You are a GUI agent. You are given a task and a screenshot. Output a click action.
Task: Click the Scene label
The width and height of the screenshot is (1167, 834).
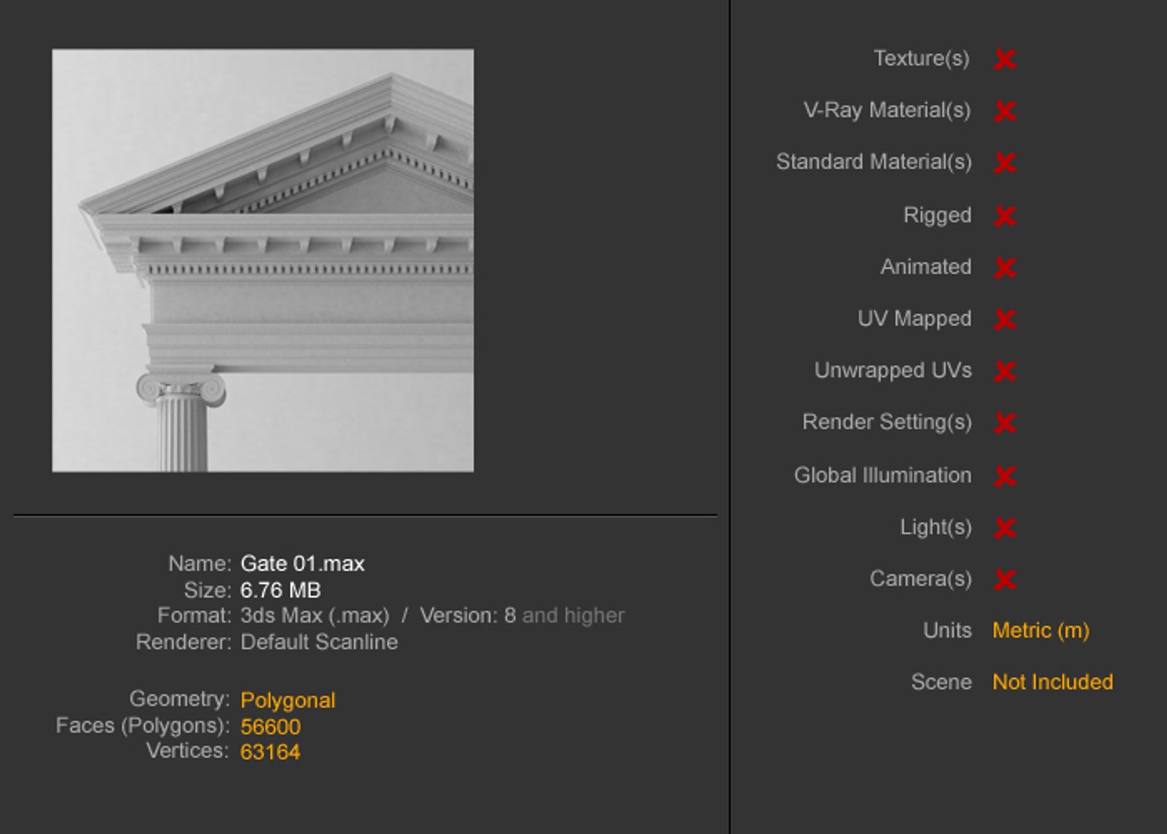[x=941, y=682]
